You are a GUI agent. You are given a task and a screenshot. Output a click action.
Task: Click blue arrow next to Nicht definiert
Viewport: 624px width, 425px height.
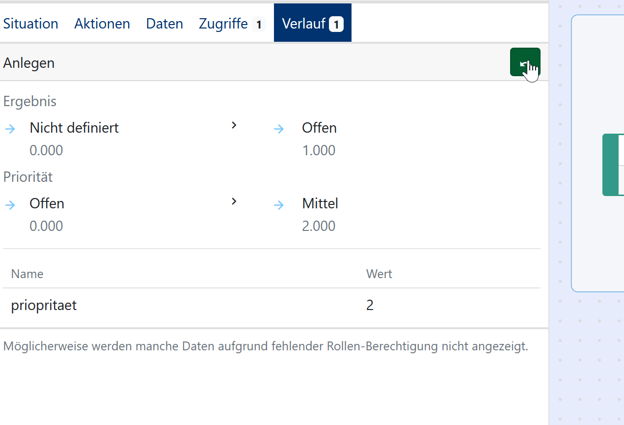(x=10, y=129)
